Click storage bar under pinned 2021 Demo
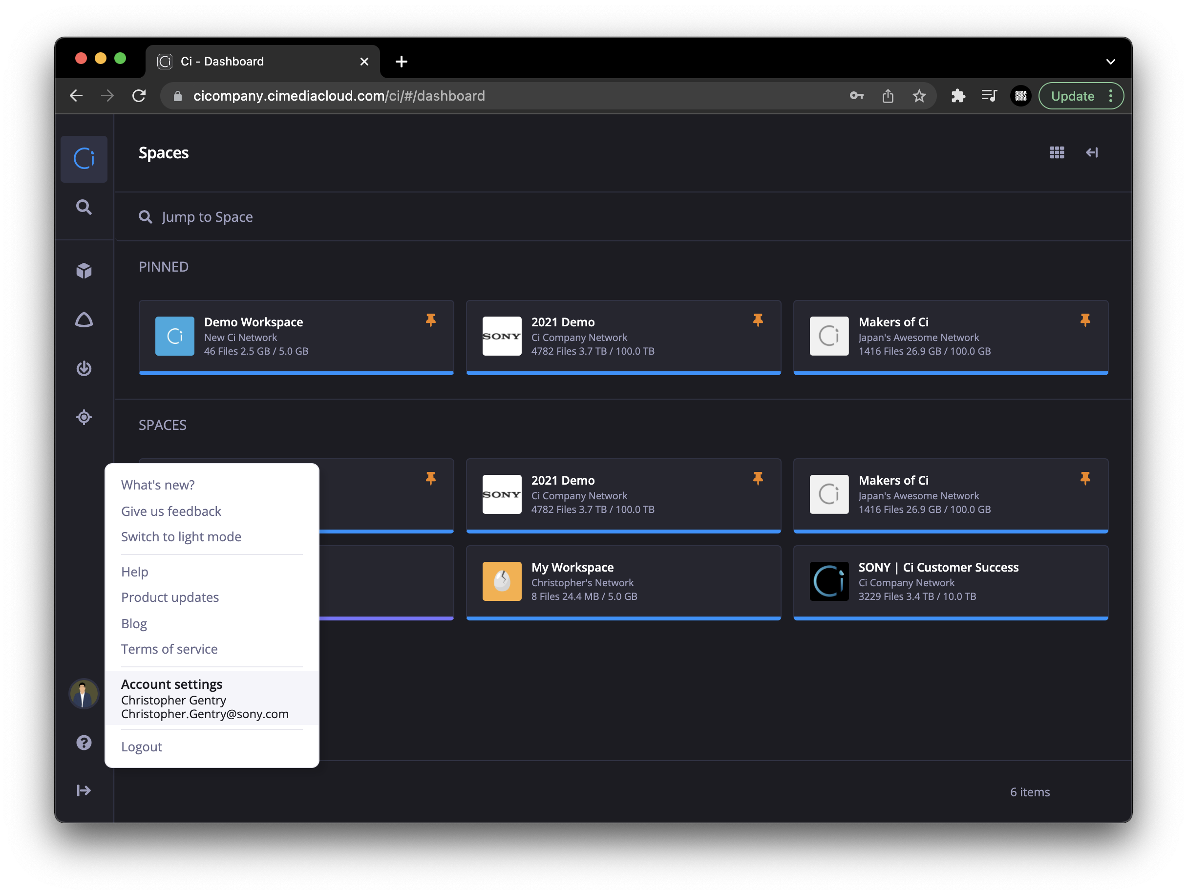The image size is (1187, 895). pyautogui.click(x=624, y=372)
